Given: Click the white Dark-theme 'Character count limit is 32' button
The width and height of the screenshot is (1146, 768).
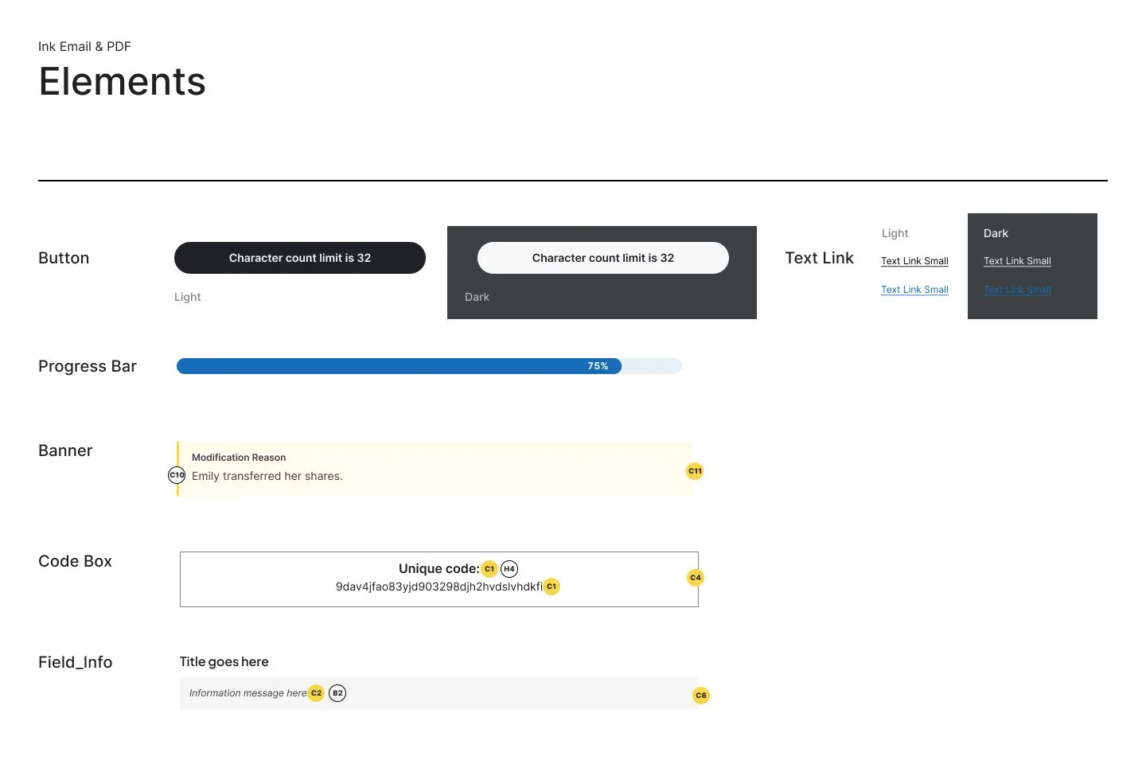Looking at the screenshot, I should pyautogui.click(x=603, y=258).
